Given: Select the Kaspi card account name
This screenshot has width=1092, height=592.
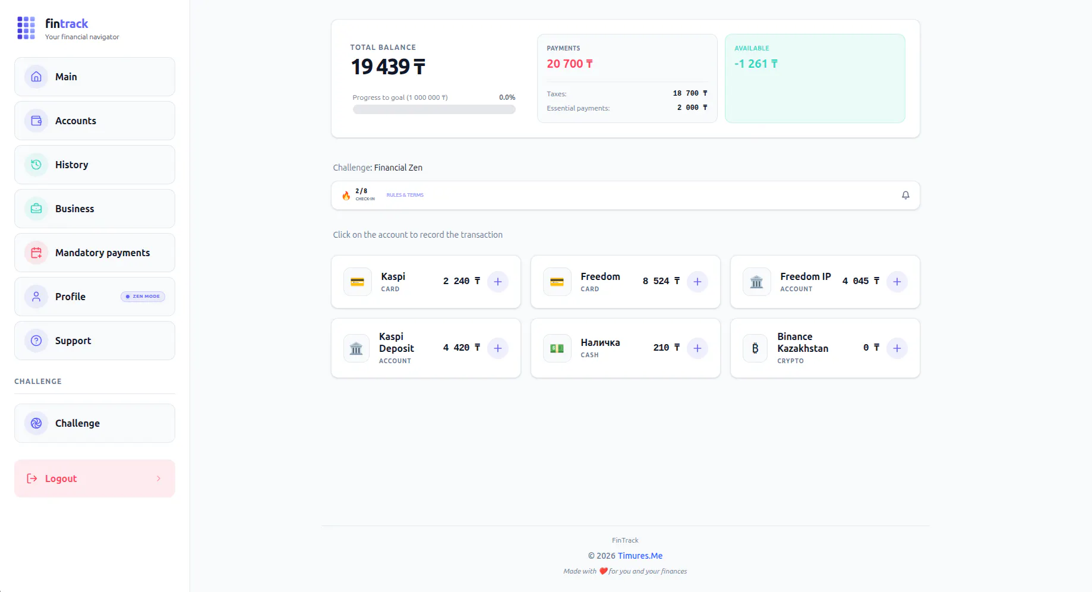Looking at the screenshot, I should click(x=393, y=276).
